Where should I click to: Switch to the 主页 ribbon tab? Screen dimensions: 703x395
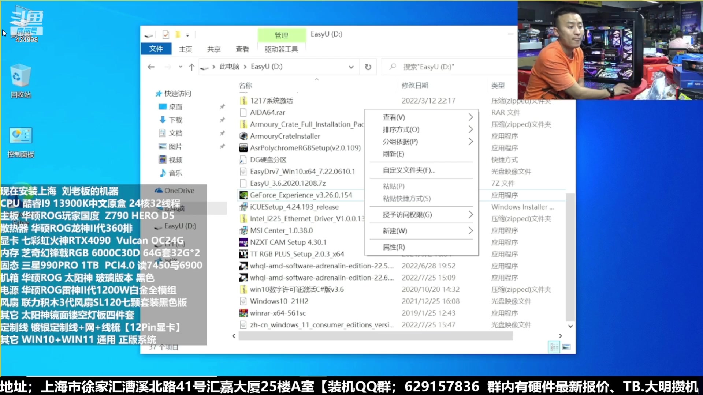(186, 49)
